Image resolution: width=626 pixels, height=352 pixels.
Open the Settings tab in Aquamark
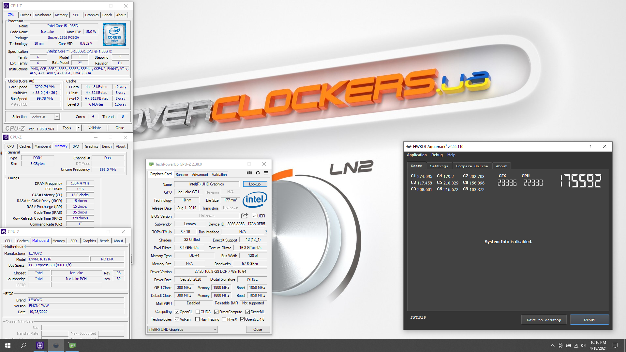point(439,166)
